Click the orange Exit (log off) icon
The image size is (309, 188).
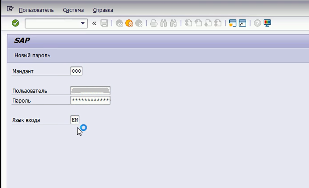click(x=129, y=23)
